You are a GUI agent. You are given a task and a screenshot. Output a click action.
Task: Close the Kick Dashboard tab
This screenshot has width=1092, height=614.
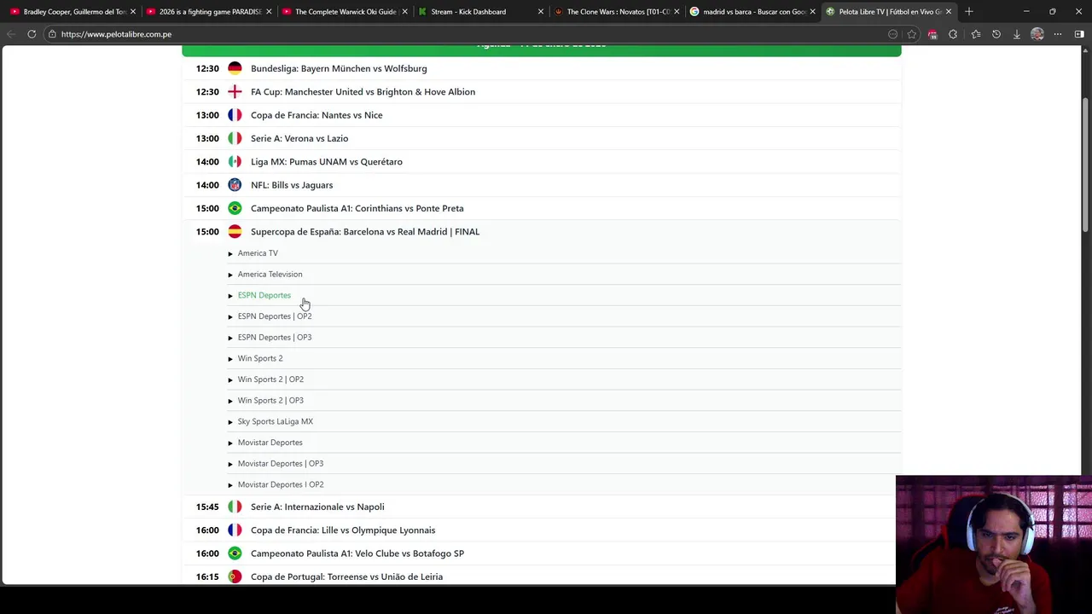pyautogui.click(x=540, y=12)
